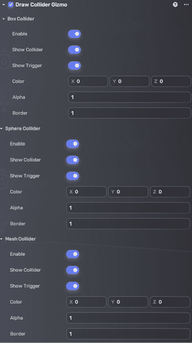Click the Box Collider Color X field
The height and width of the screenshot is (343, 192).
click(x=88, y=81)
